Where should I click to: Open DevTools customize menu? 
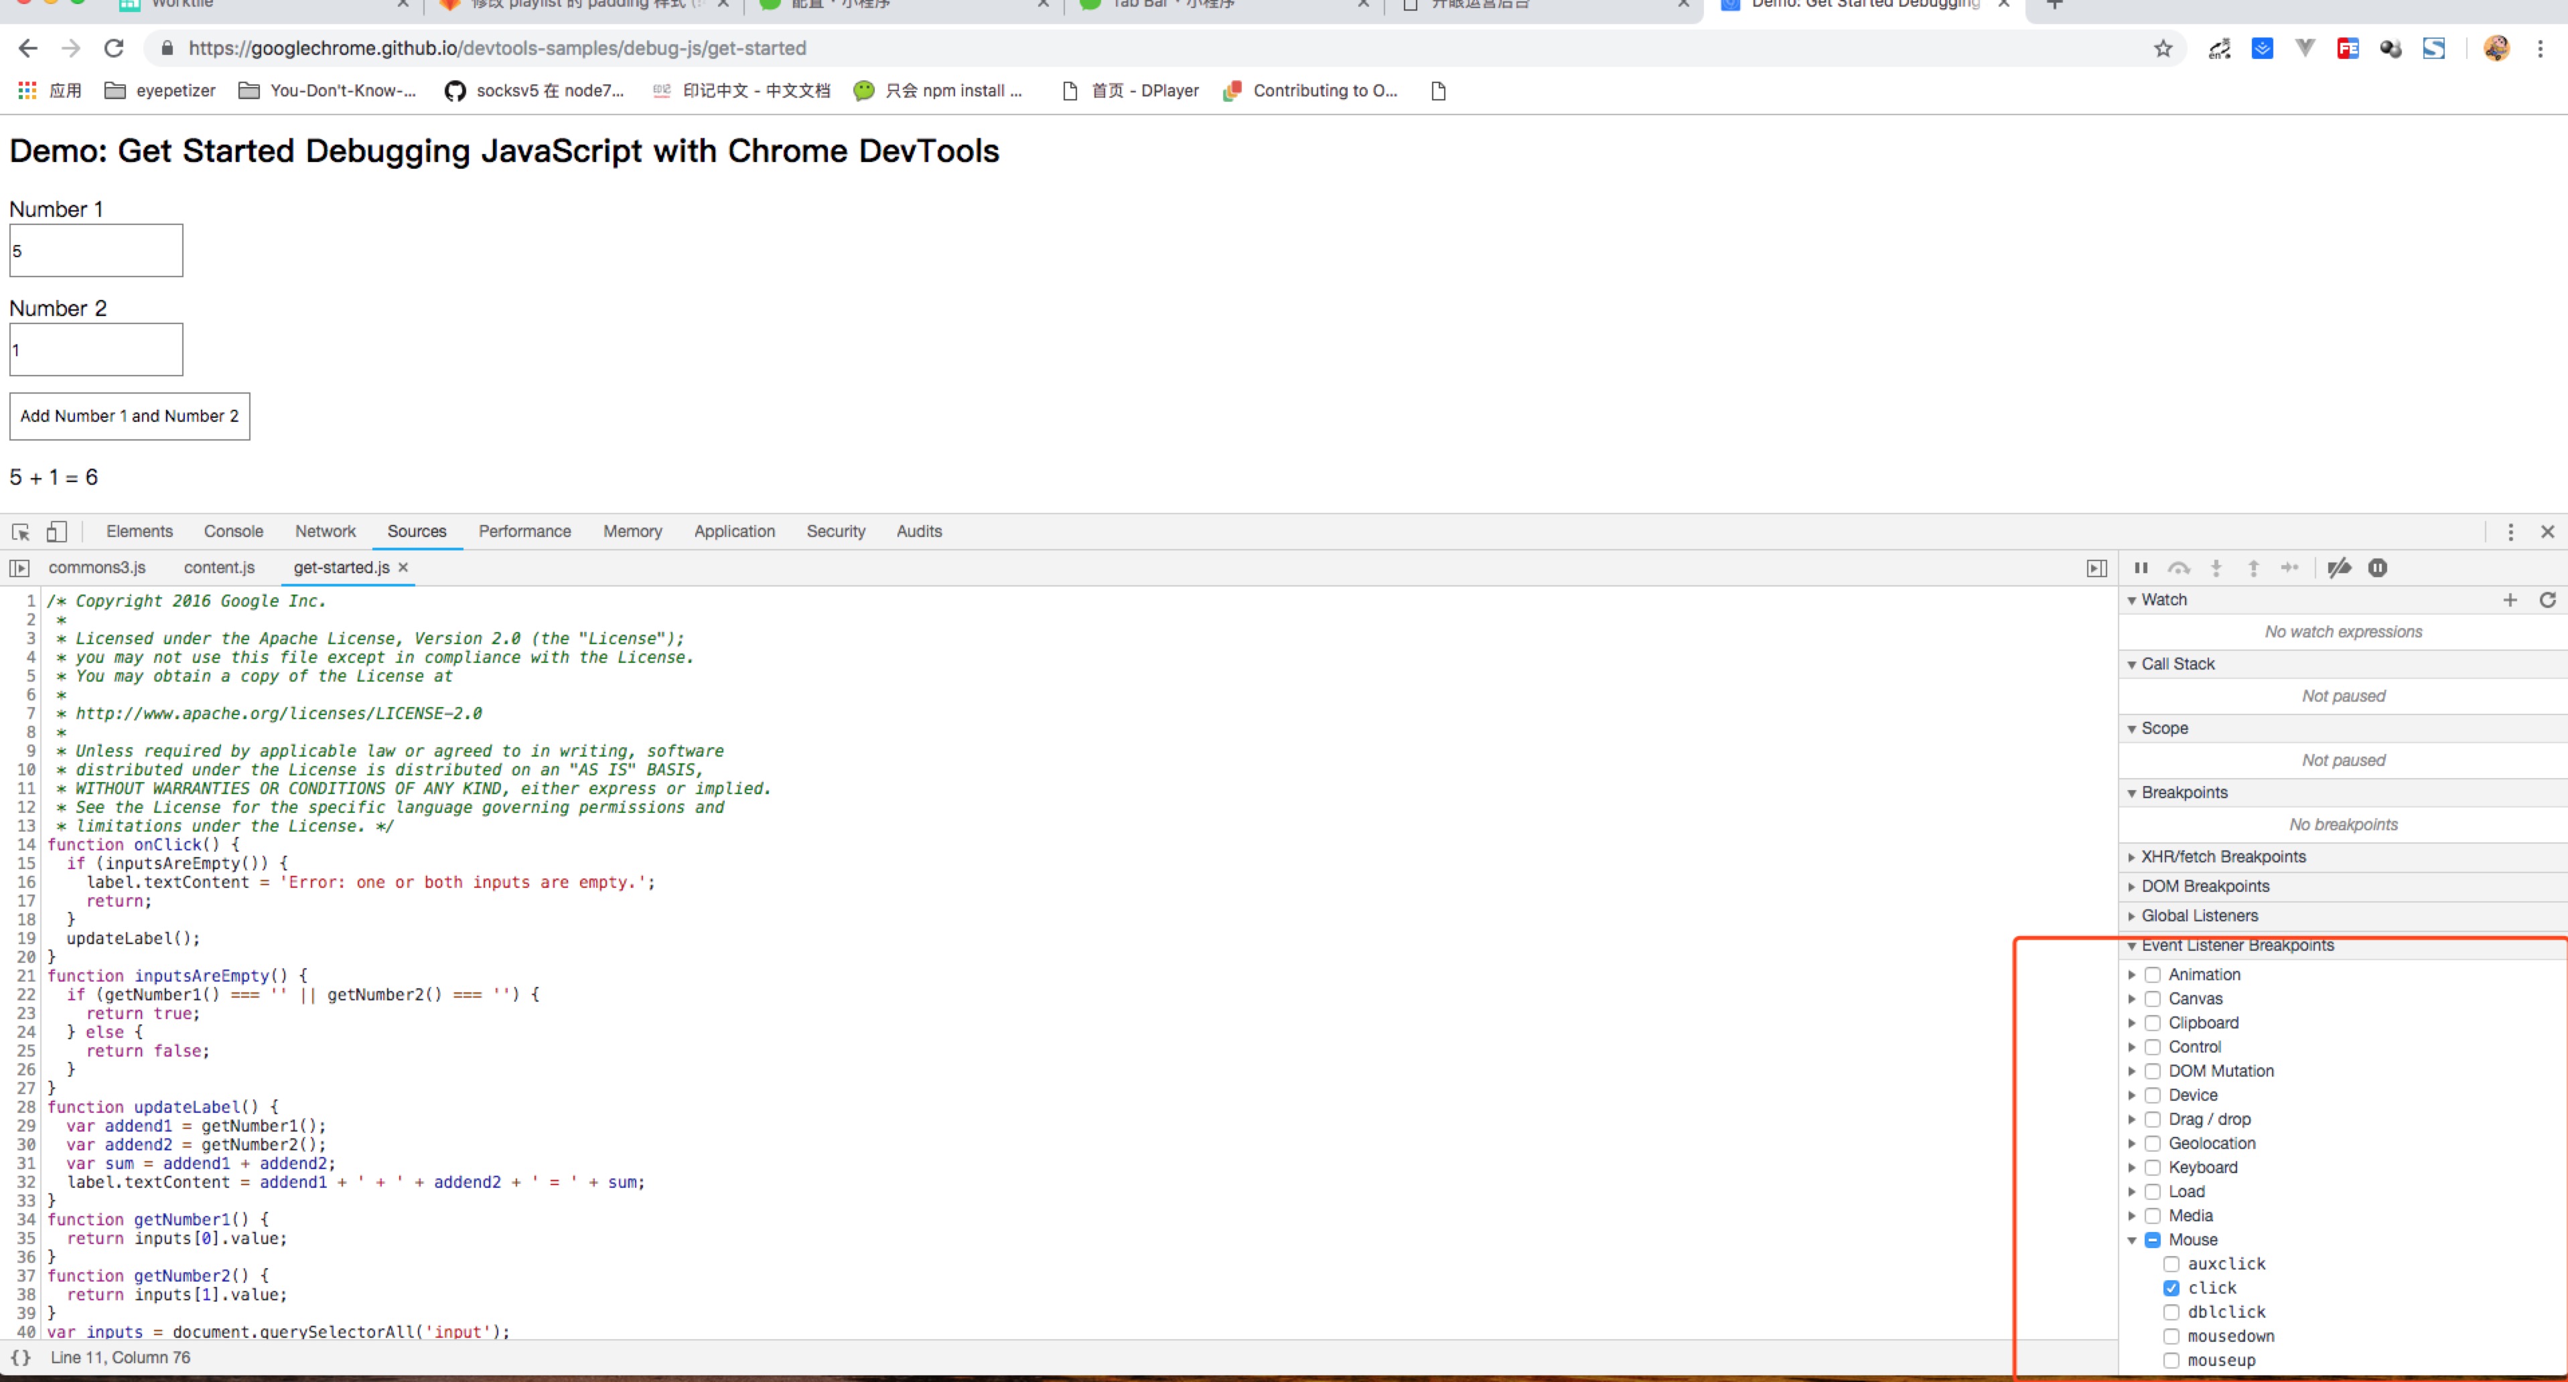point(2510,532)
